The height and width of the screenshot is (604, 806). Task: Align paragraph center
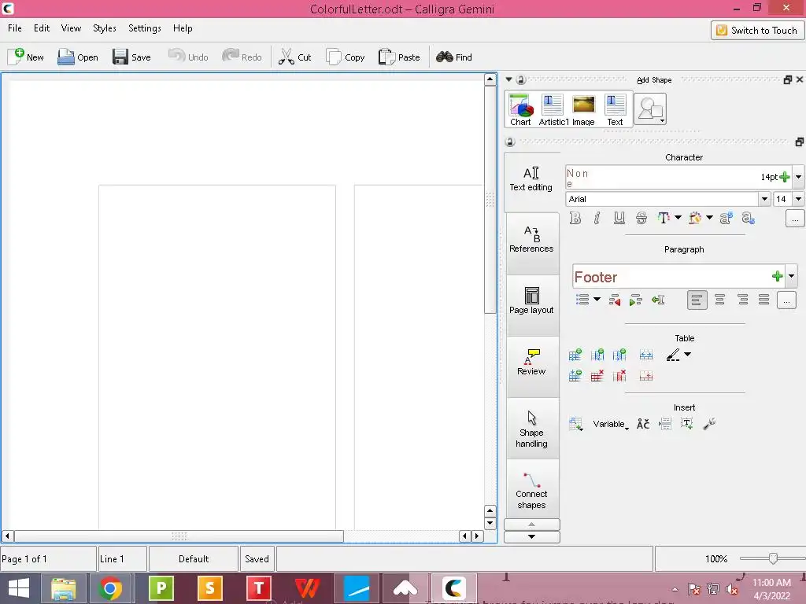719,300
